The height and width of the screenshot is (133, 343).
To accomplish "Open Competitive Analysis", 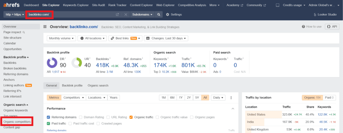I will pyautogui.click(x=192, y=5).
